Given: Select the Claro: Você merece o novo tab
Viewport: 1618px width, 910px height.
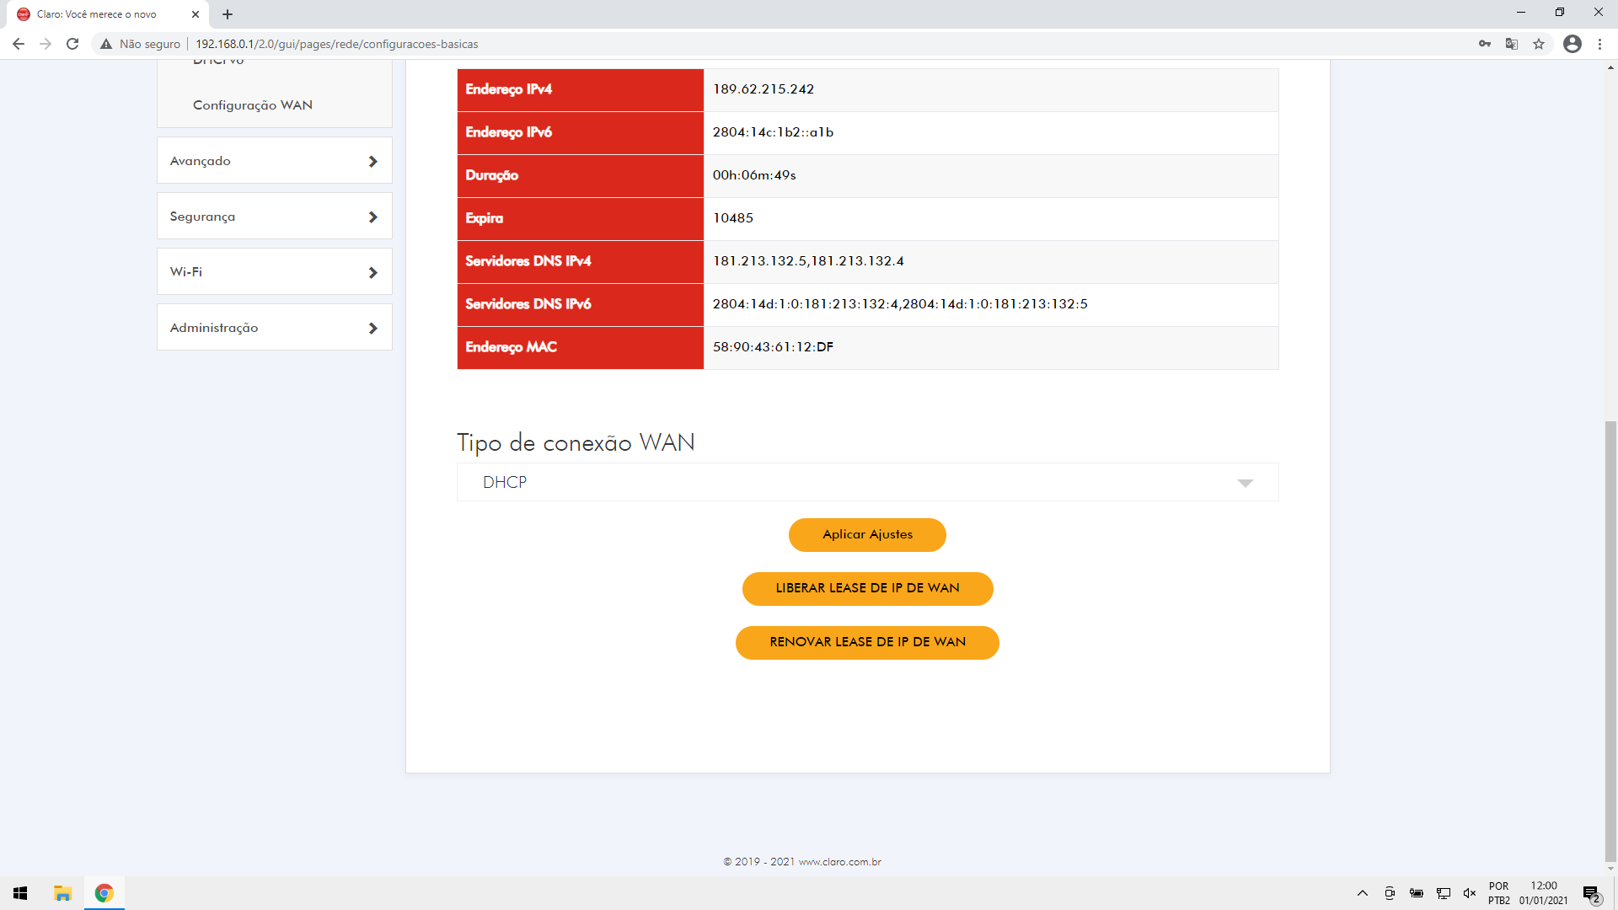Looking at the screenshot, I should pyautogui.click(x=108, y=14).
